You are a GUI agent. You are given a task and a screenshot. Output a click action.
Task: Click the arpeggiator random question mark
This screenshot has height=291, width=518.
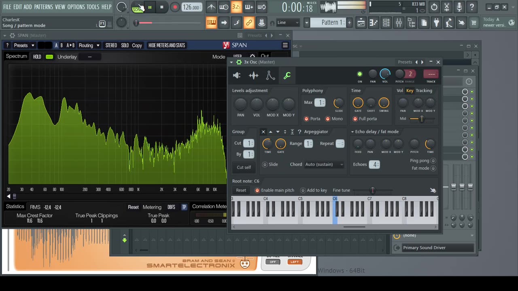point(299,132)
